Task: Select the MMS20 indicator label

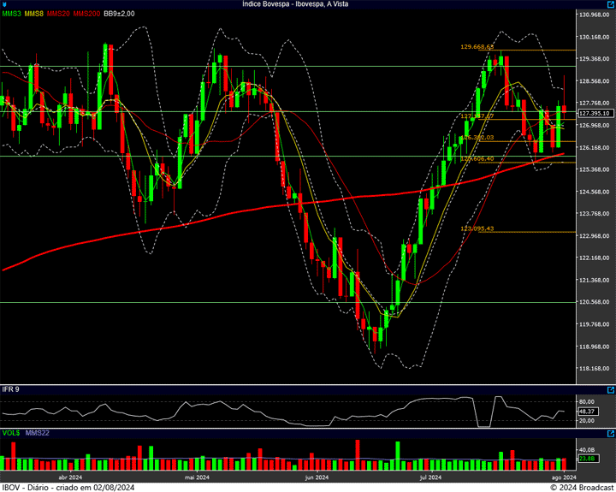Action: pos(58,14)
